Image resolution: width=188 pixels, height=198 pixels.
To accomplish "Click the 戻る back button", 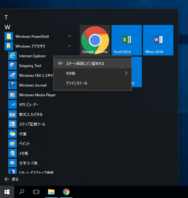I will point(12,179).
